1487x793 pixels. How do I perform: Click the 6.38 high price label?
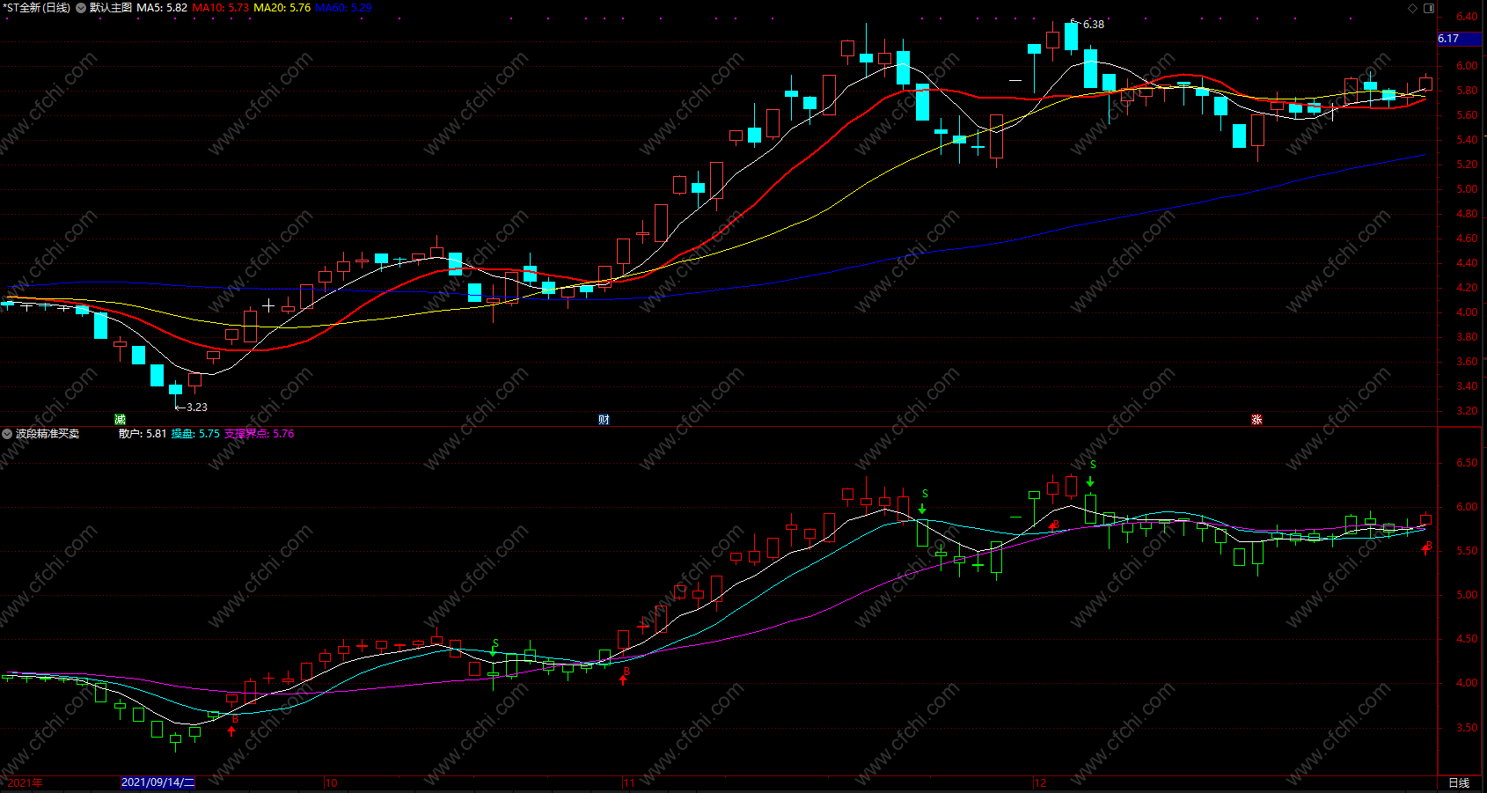1094,25
